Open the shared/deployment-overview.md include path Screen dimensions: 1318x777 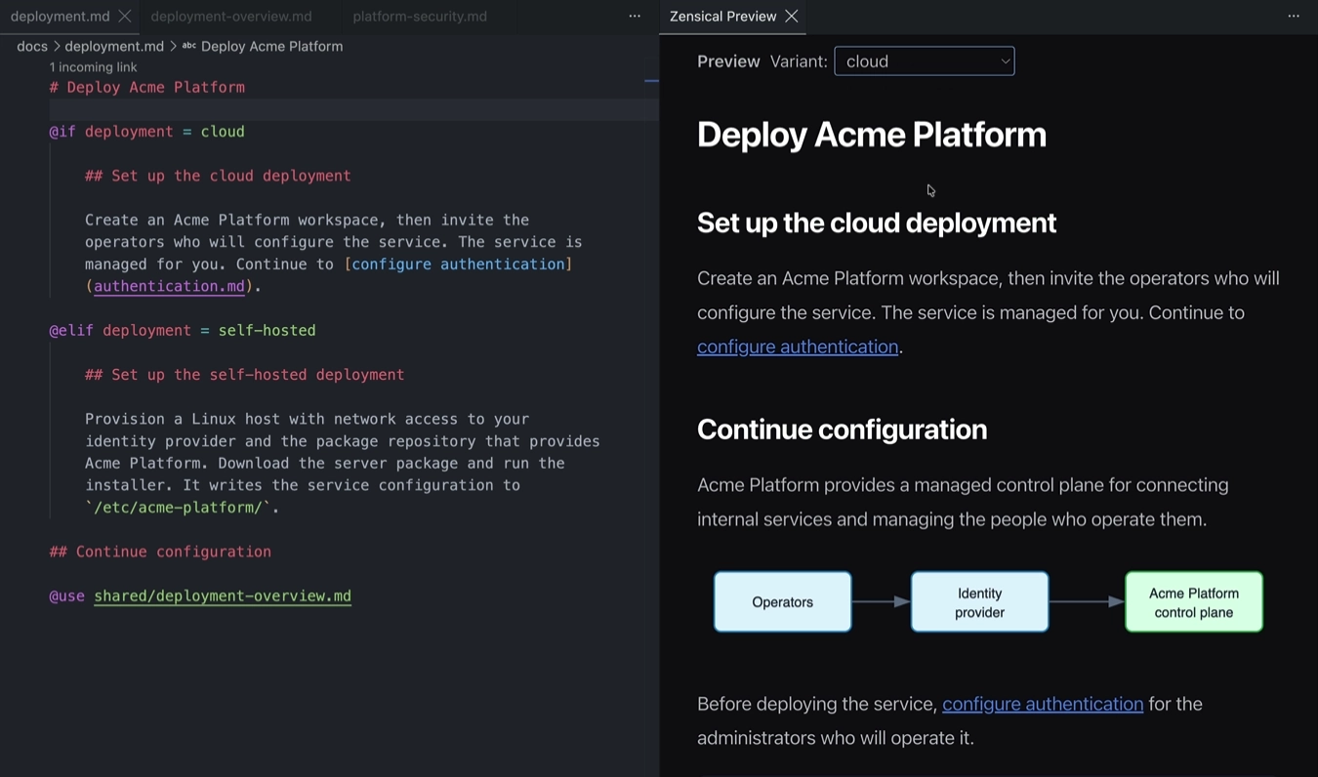coord(223,595)
